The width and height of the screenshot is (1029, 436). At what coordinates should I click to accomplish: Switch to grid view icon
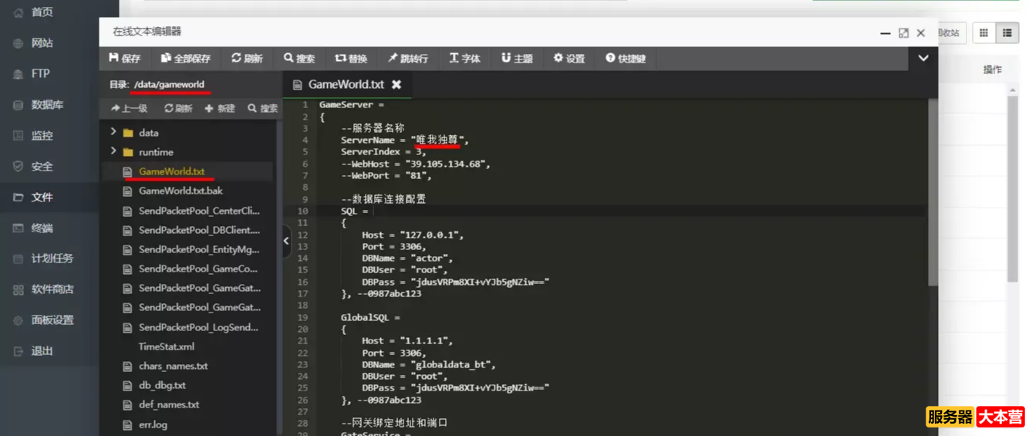[x=983, y=32]
